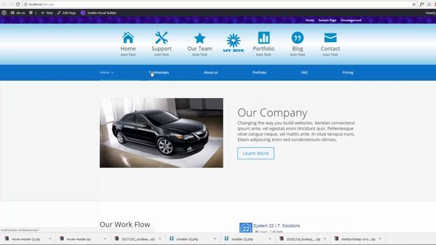Open the New menu in admin bar
Viewport: 436px width, 245px height.
47,13
